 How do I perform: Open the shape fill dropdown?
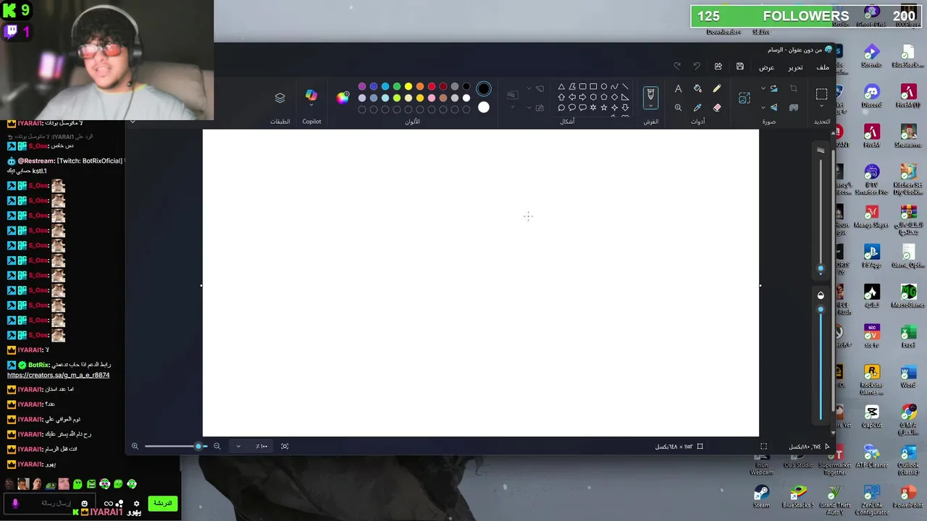point(529,107)
